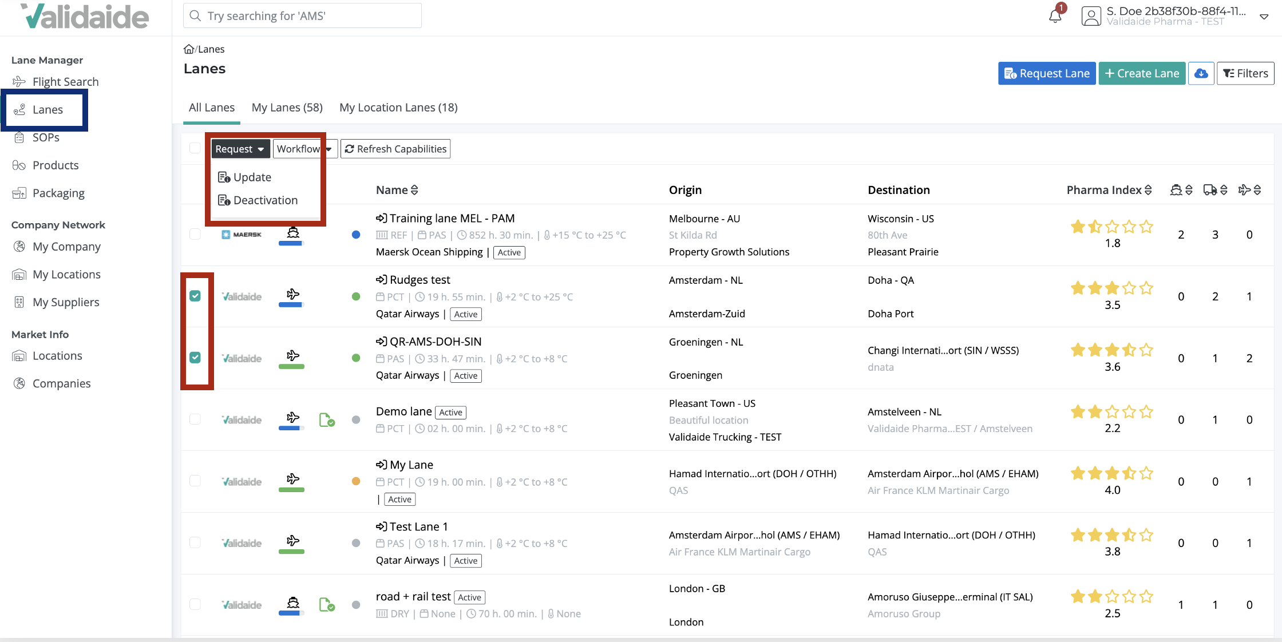The height and width of the screenshot is (642, 1282).
Task: Uncheck the QR-AMS-DOH-SIN lane checkbox
Action: click(x=195, y=358)
